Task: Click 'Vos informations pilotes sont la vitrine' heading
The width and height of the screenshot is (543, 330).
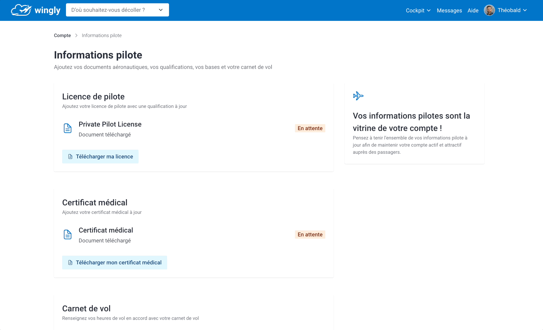Action: [x=411, y=122]
